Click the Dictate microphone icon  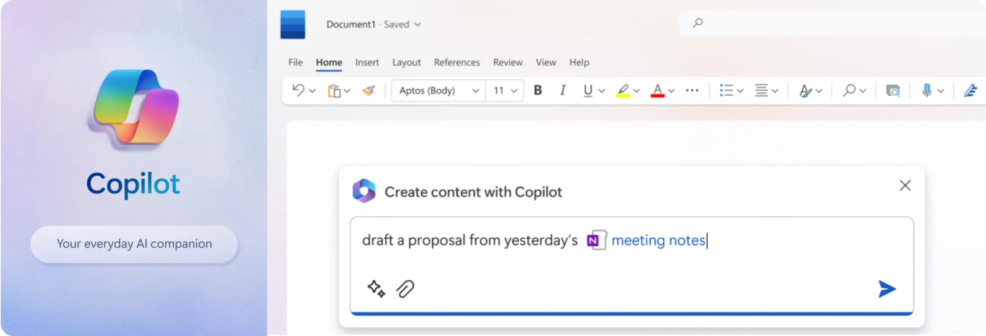click(926, 90)
